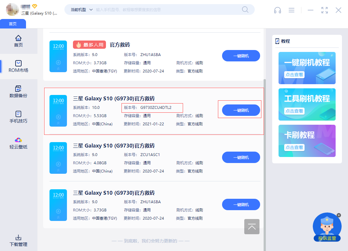Viewport: 348px width, 251px height.
Task: Click ROM size 4.08GB text
Action: coord(100,163)
